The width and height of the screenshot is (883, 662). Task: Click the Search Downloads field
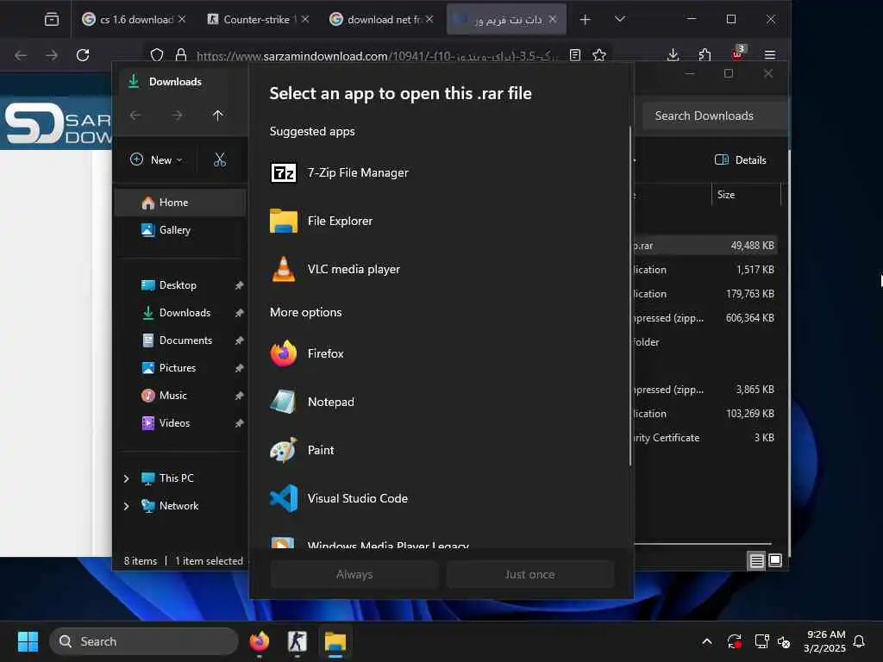click(x=714, y=116)
